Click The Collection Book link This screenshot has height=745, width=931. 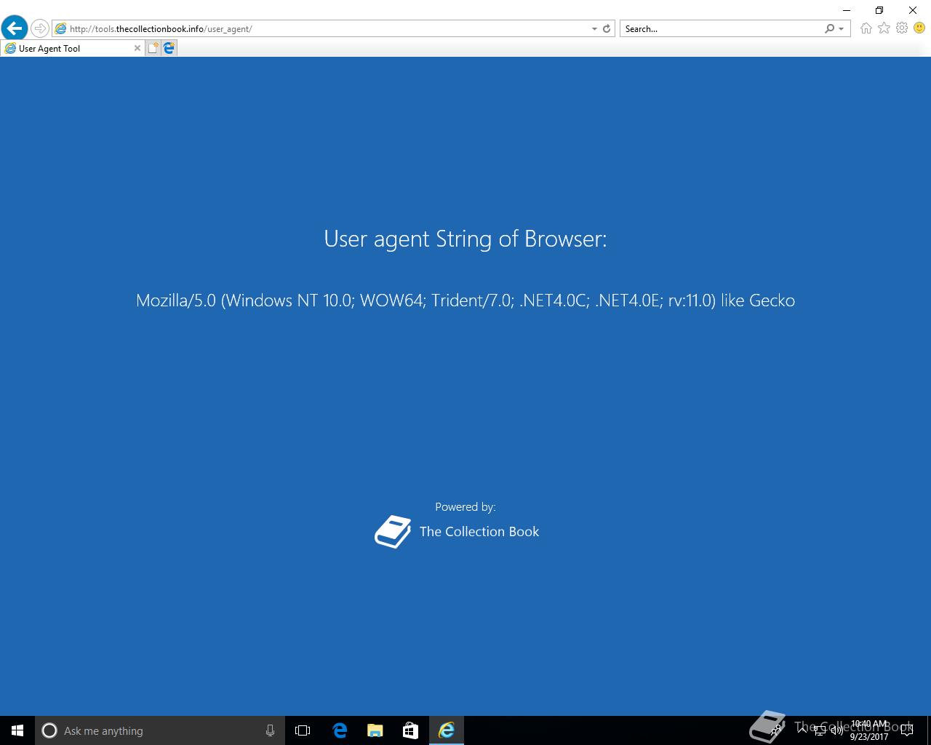[479, 532]
